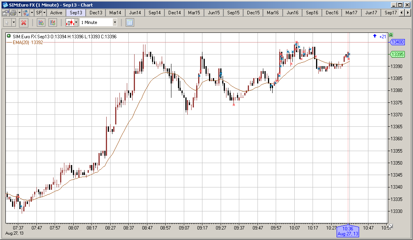413x240 pixels.
Task: Switch to the Jun14 contract tab
Action: pyautogui.click(x=135, y=13)
